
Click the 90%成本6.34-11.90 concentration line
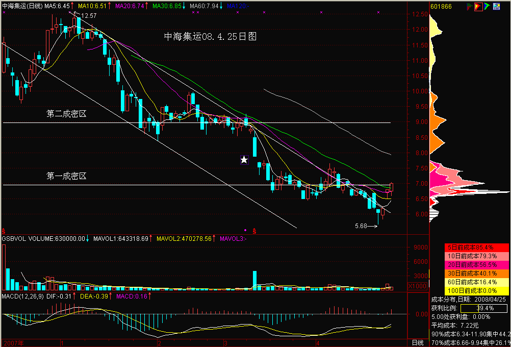(470, 334)
